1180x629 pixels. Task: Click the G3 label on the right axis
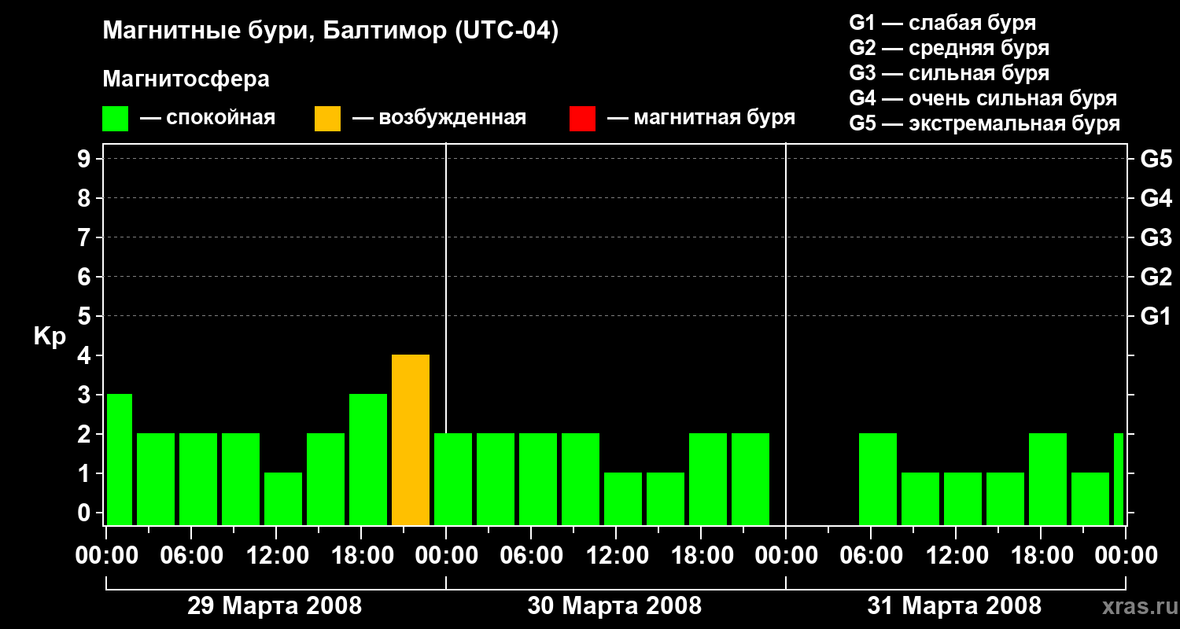(x=1156, y=237)
